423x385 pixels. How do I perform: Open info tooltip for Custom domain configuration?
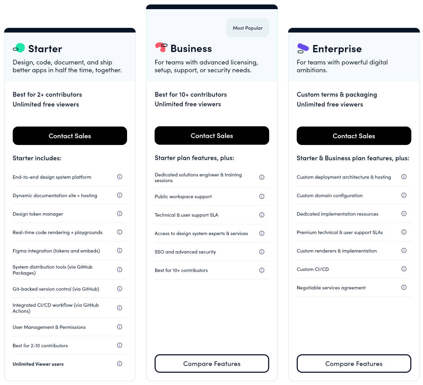pos(404,195)
